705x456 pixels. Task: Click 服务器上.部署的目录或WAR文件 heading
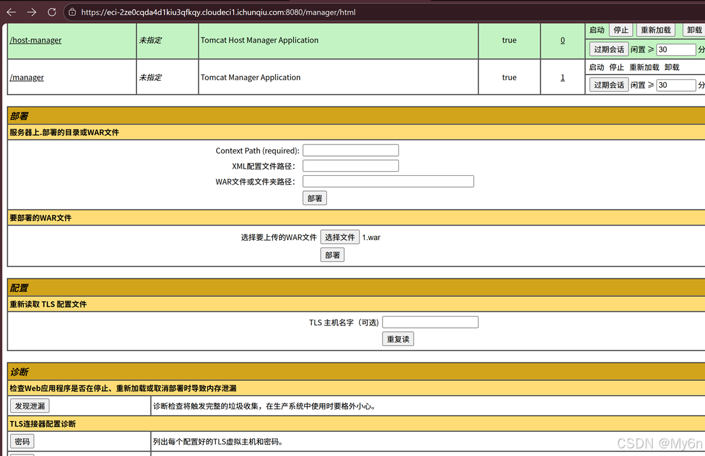pos(64,132)
